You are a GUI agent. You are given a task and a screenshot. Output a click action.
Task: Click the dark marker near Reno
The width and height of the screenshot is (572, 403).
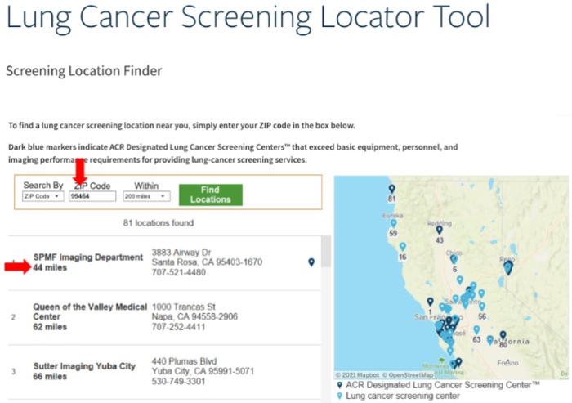pyautogui.click(x=508, y=266)
